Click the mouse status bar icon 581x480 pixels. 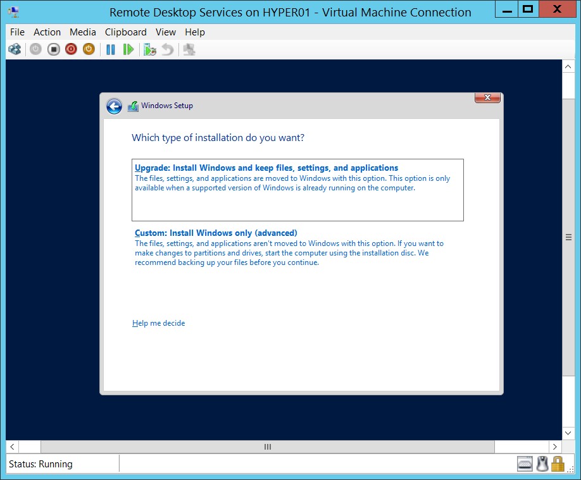click(x=542, y=464)
